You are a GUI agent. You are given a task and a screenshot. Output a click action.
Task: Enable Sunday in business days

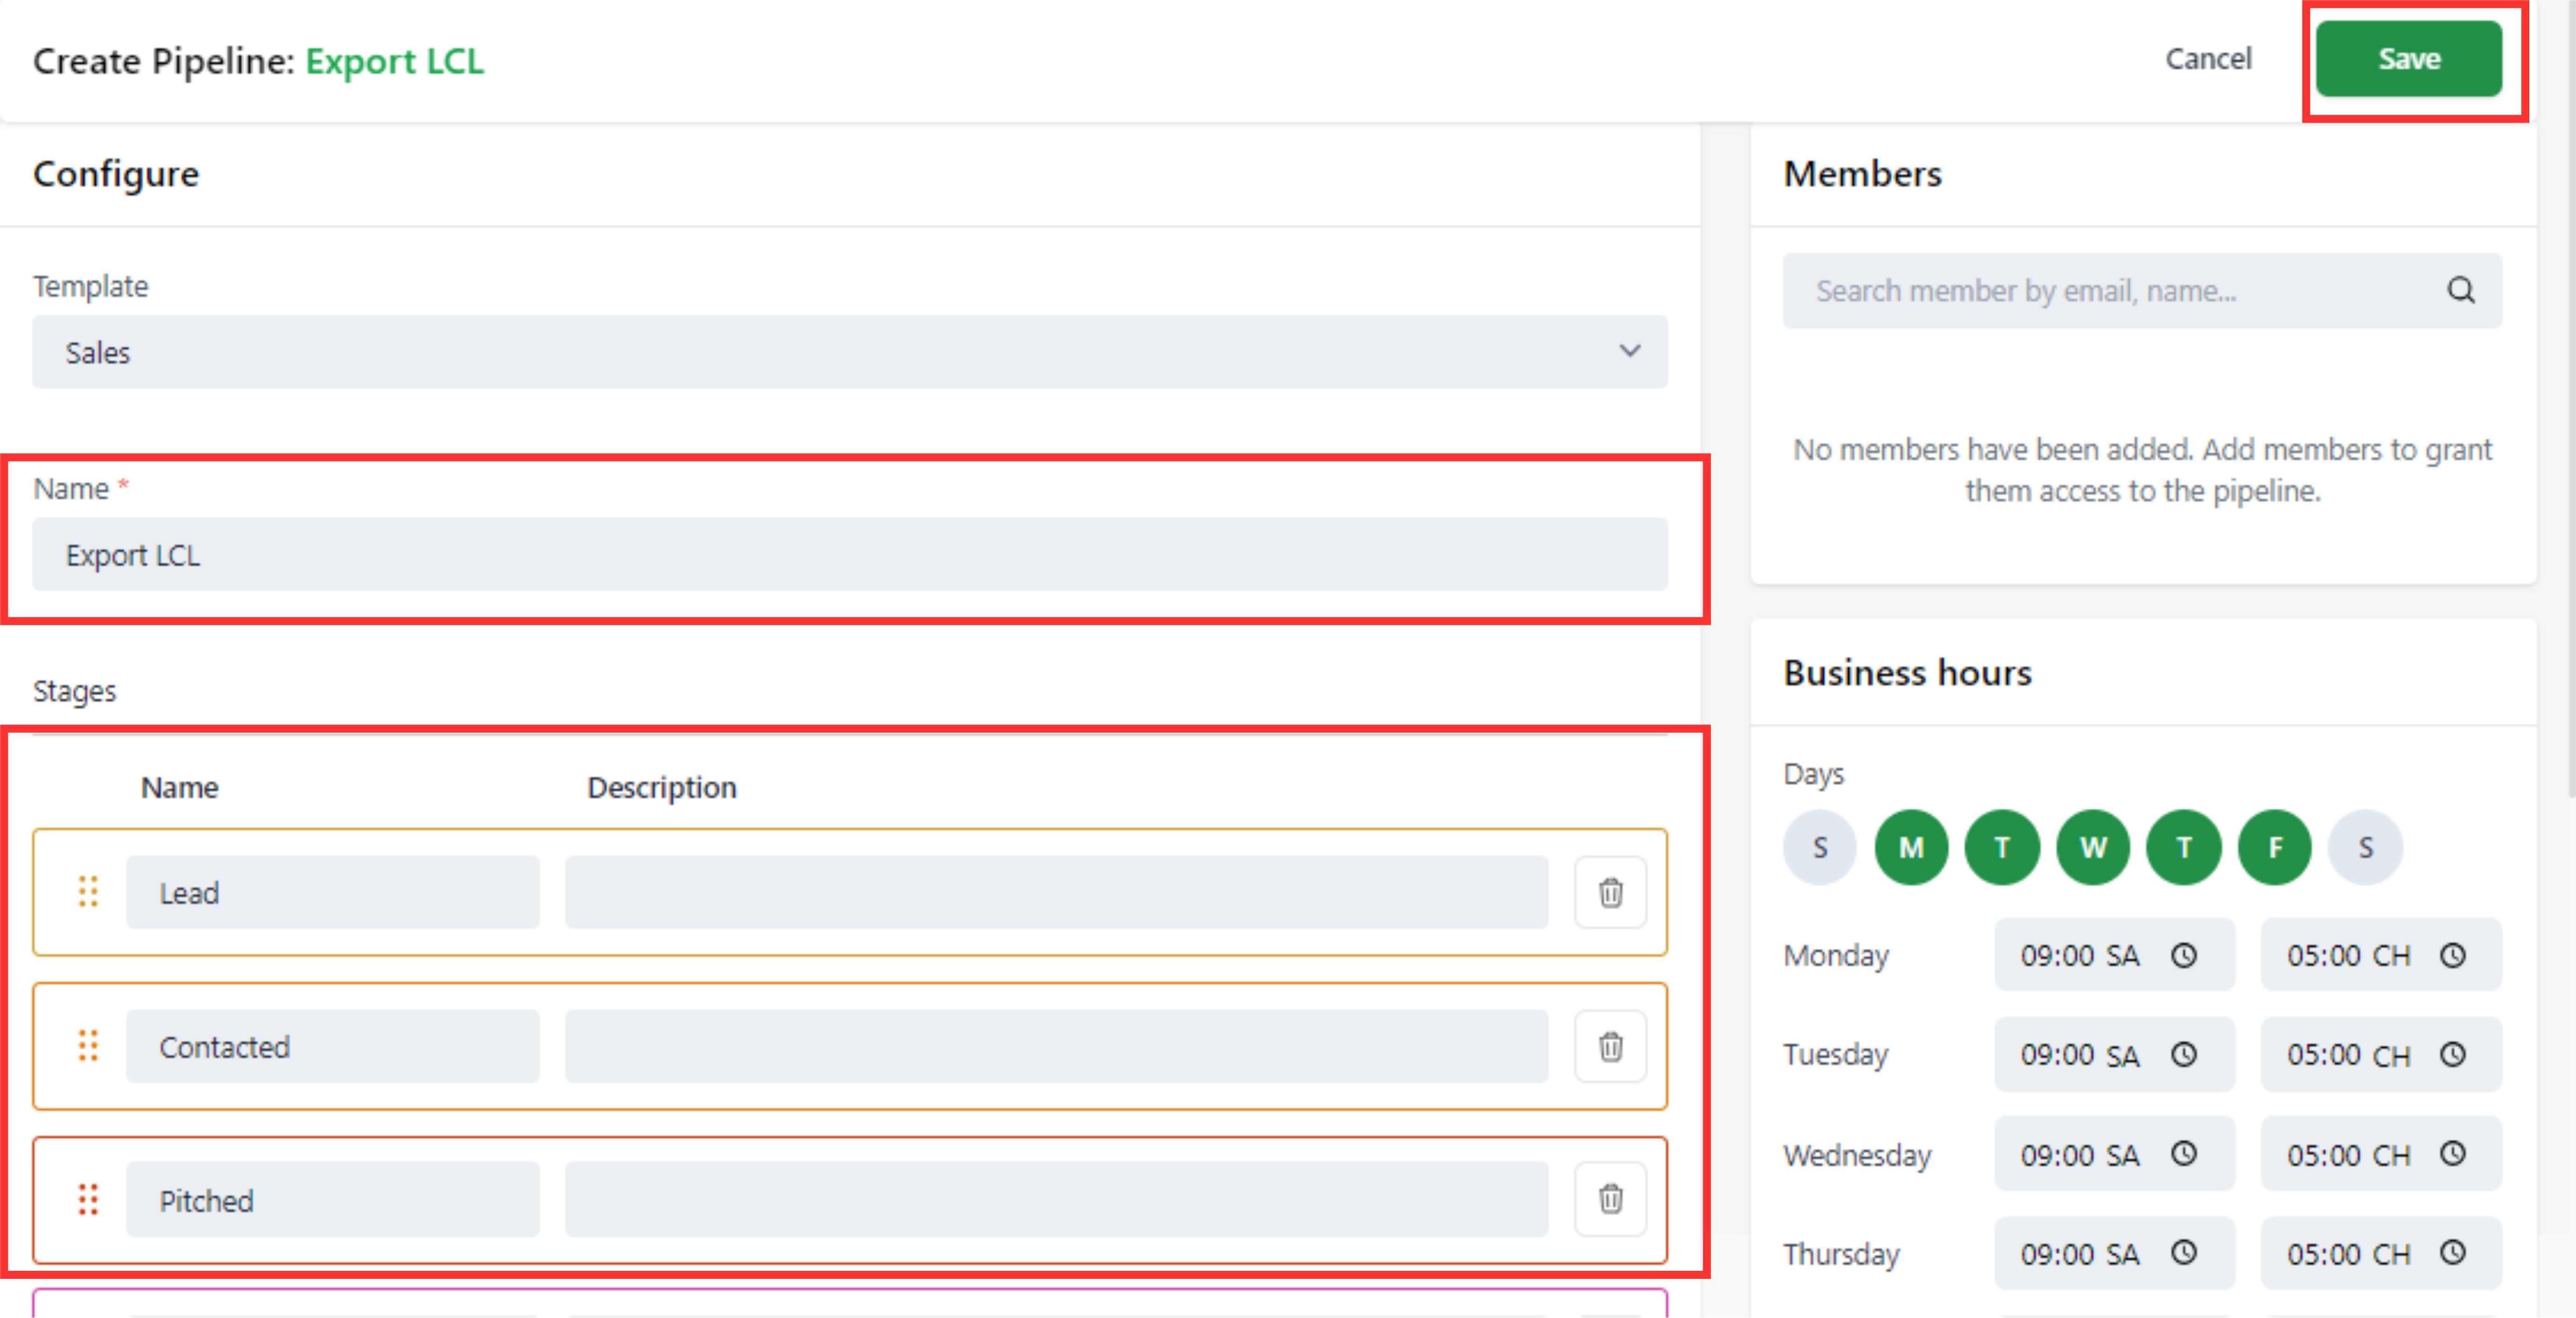click(x=1820, y=847)
